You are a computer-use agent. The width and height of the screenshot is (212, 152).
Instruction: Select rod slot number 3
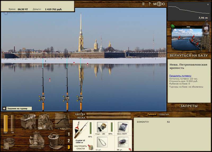pos(69,147)
